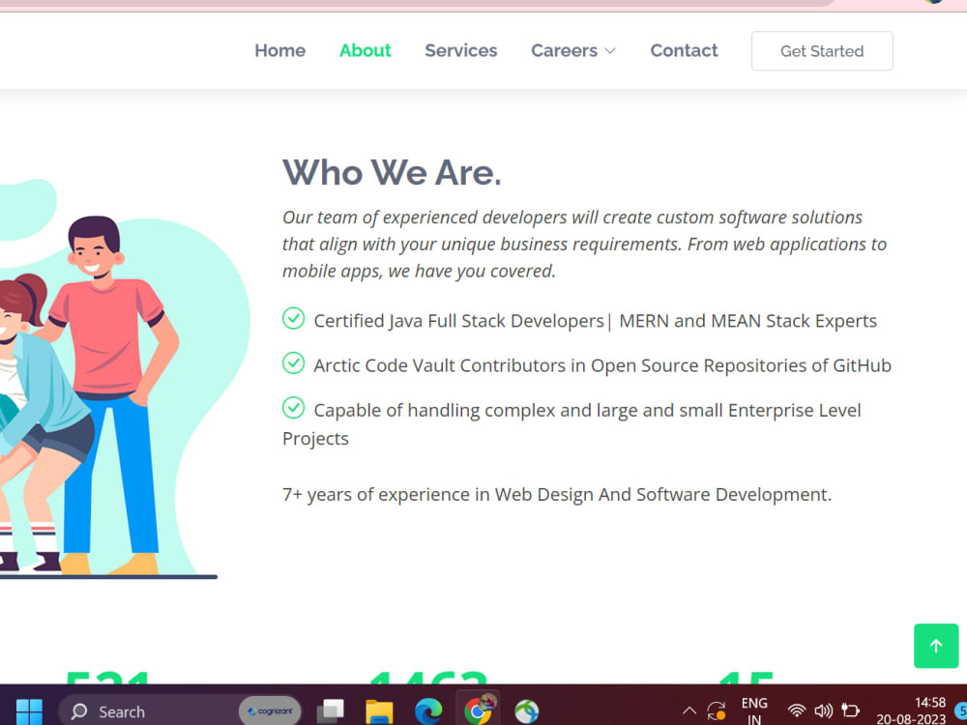Open File Explorer from the taskbar
Viewport: 967px width, 725px height.
pos(379,711)
